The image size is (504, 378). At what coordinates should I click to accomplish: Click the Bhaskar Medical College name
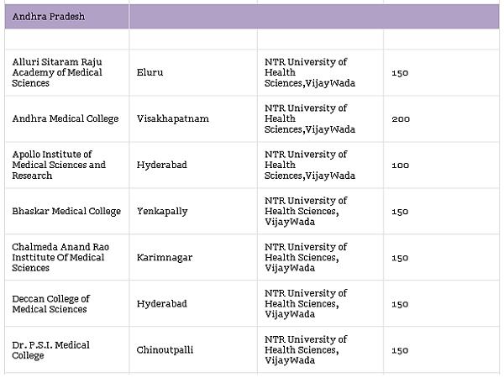point(66,211)
